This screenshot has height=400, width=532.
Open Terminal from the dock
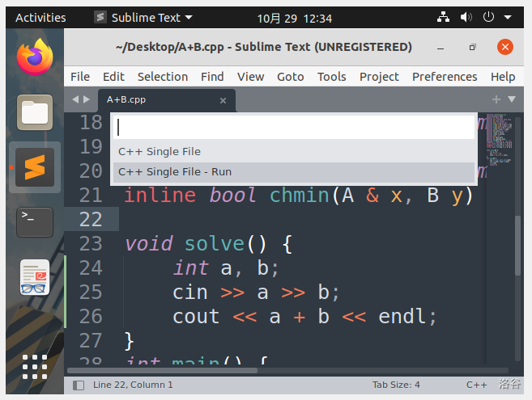click(34, 221)
